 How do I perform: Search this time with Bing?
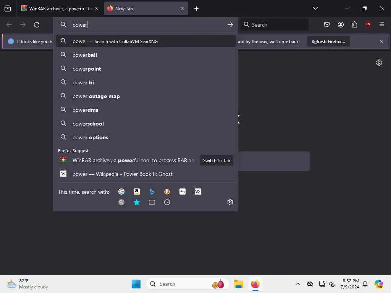click(x=152, y=192)
